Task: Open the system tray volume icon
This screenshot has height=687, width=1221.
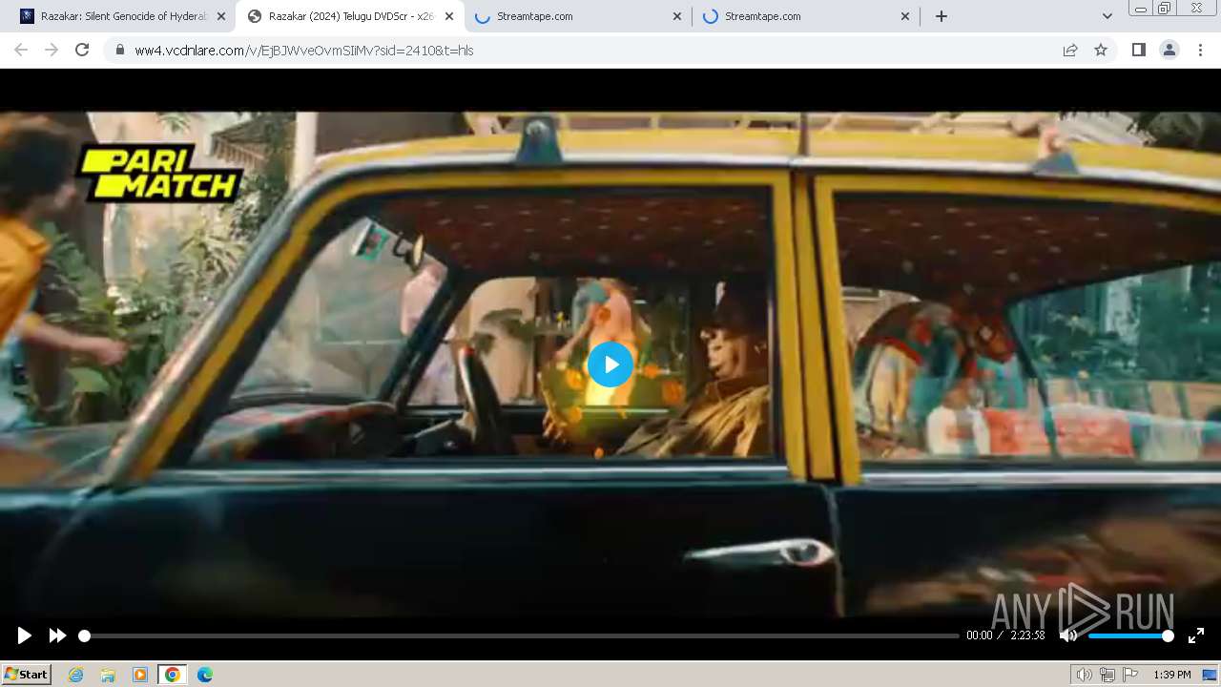Action: click(x=1084, y=675)
